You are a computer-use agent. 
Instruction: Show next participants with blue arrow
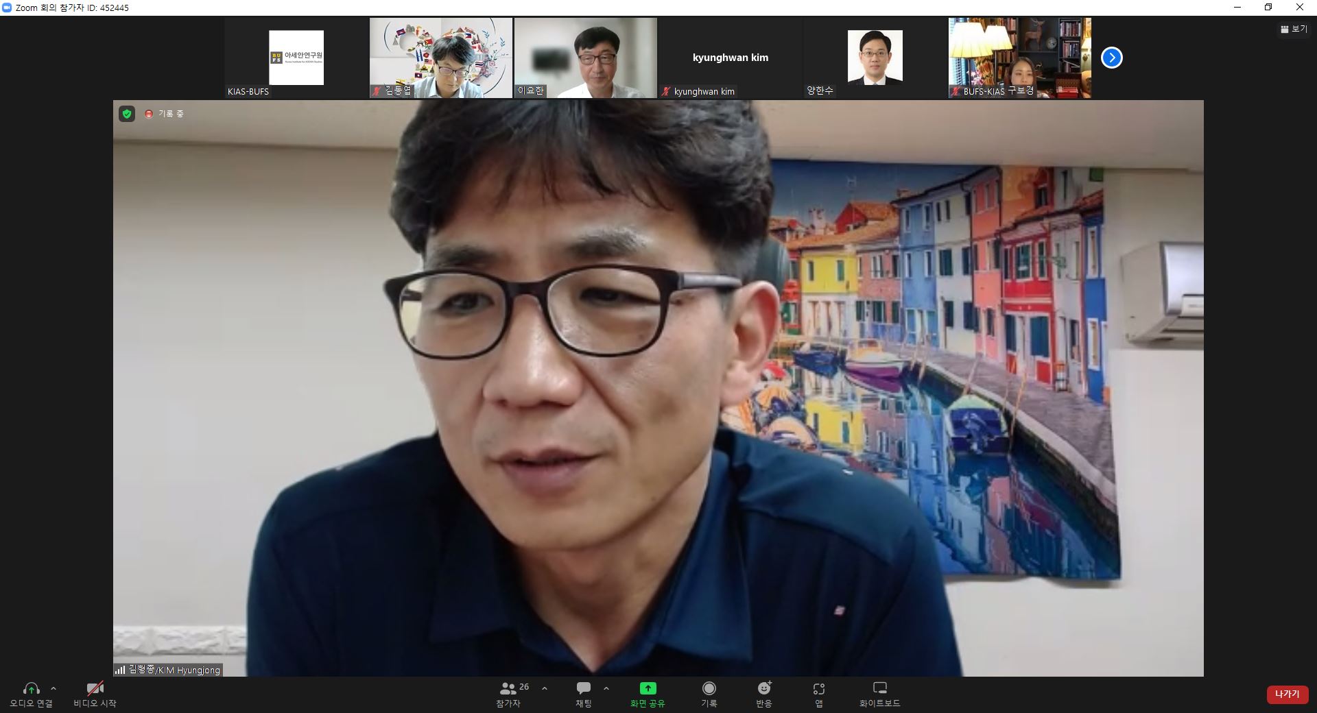(1111, 58)
